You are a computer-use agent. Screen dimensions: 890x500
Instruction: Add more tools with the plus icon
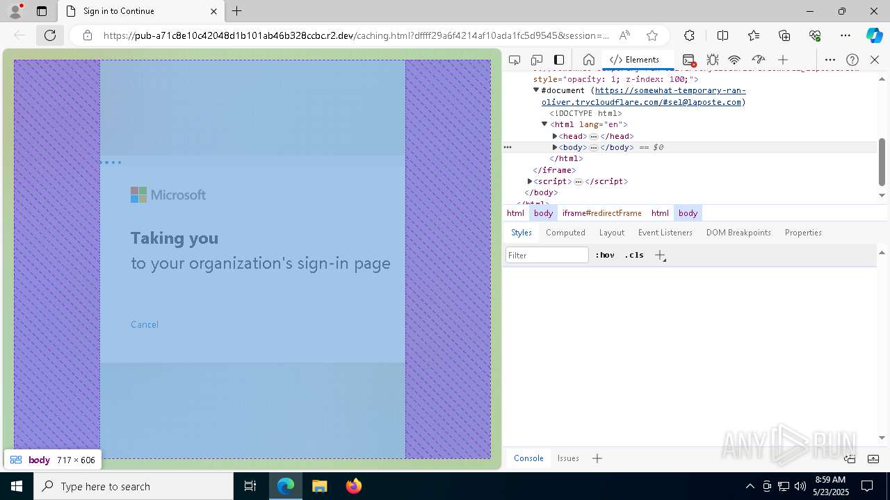pyautogui.click(x=783, y=60)
